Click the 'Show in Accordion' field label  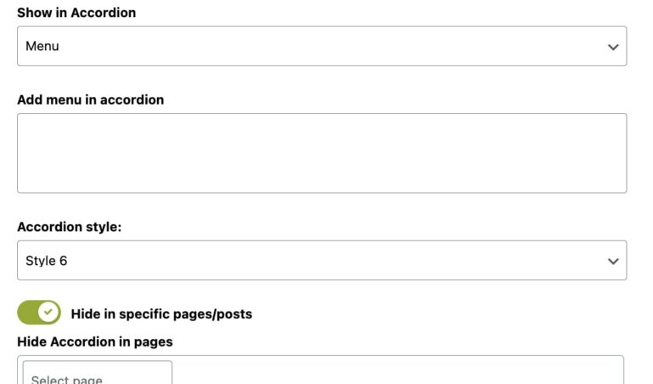[x=76, y=13]
